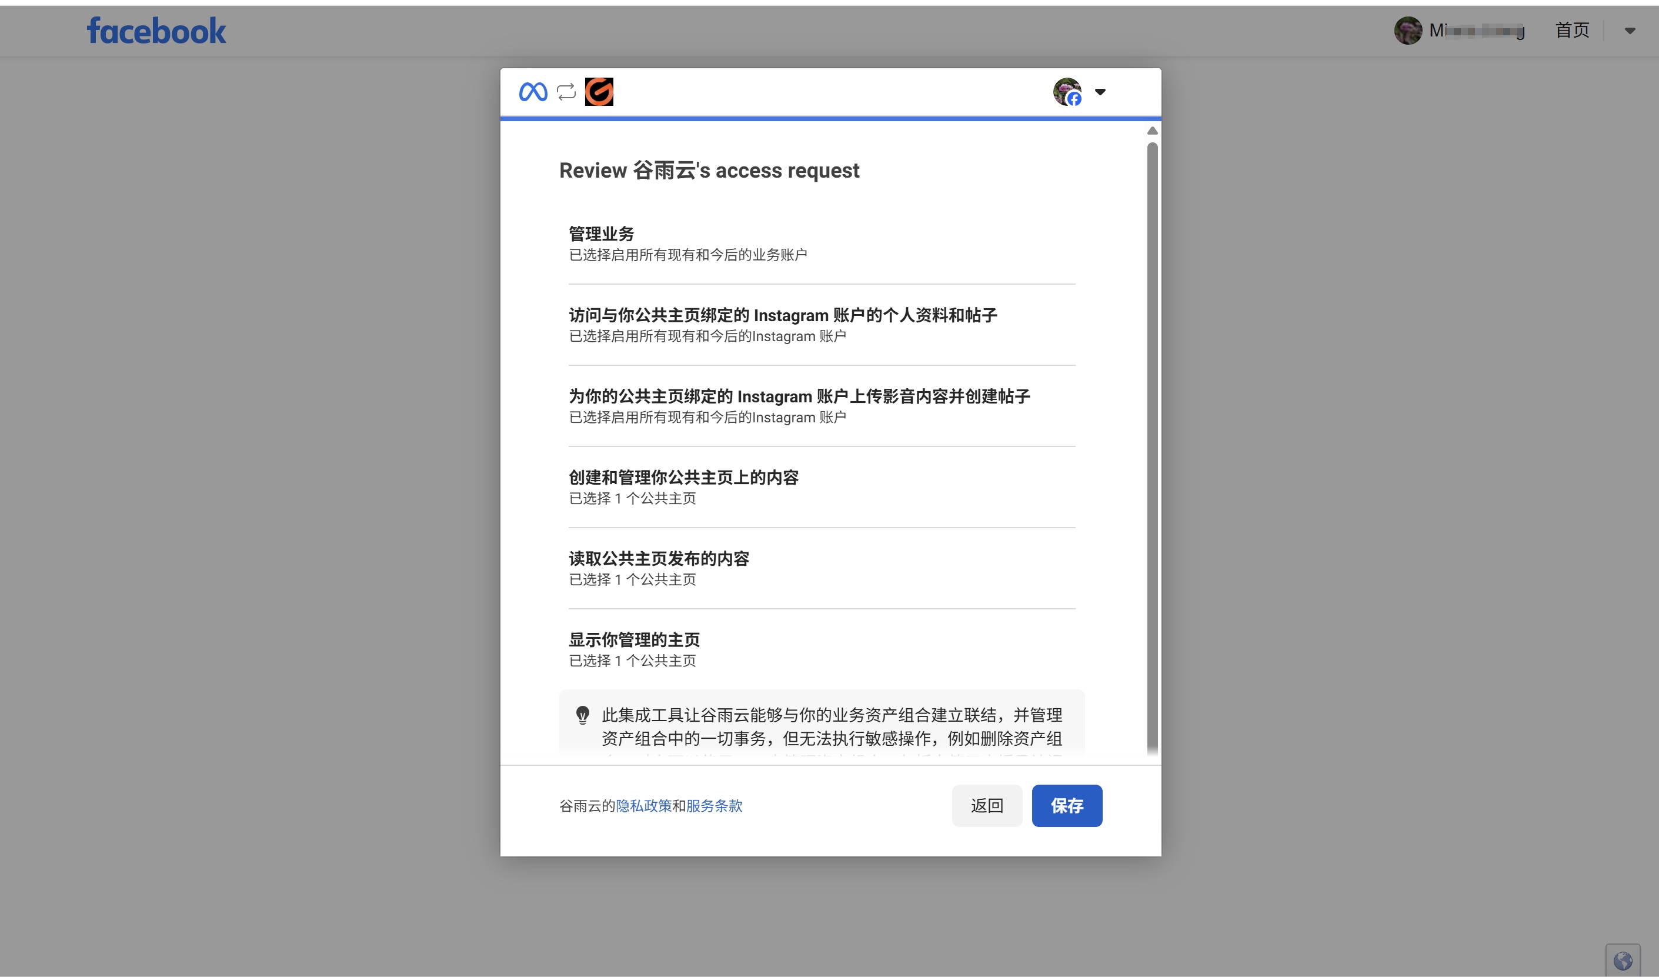Click the orange 谷雨云 app logo
The width and height of the screenshot is (1659, 977).
tap(599, 92)
